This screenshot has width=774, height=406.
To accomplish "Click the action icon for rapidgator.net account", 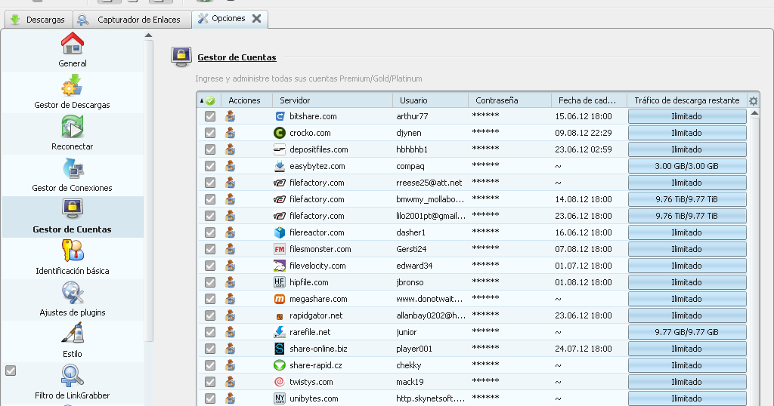I will [x=230, y=315].
